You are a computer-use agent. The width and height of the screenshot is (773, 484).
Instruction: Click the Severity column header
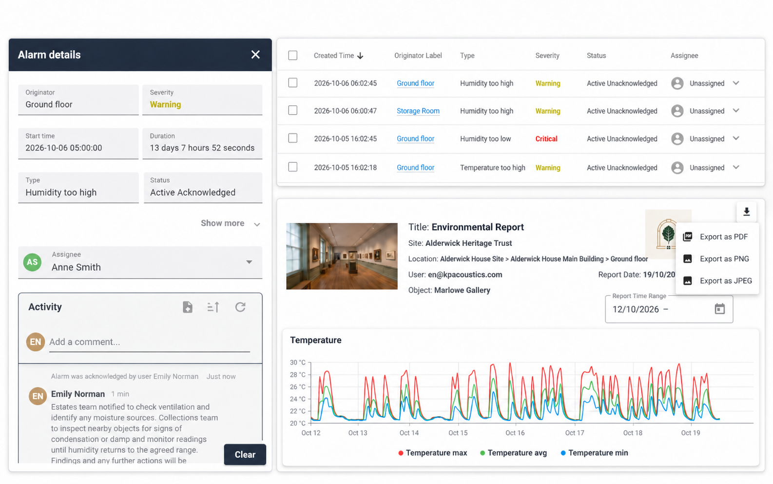(x=547, y=56)
